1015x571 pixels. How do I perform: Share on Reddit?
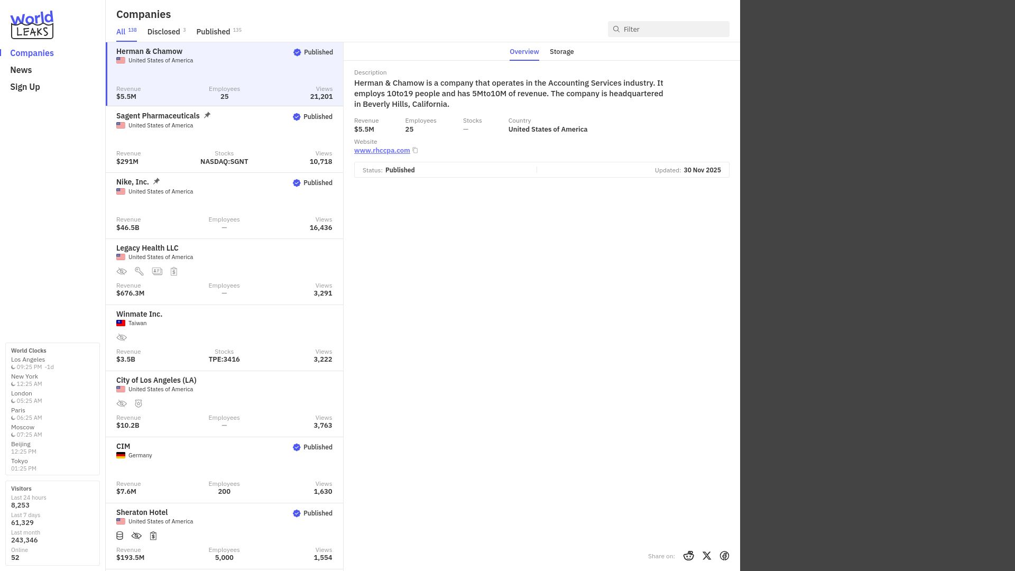688,556
